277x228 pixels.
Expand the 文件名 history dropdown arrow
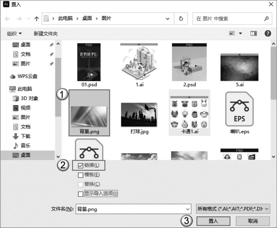tap(187, 209)
